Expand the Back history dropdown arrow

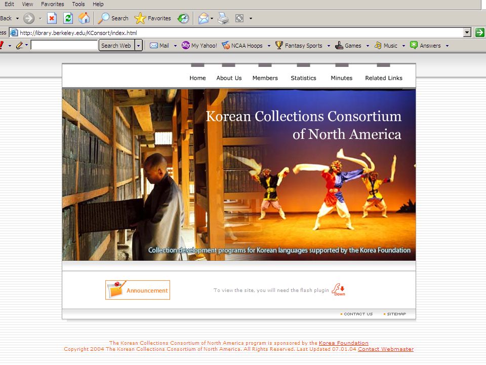coord(17,18)
